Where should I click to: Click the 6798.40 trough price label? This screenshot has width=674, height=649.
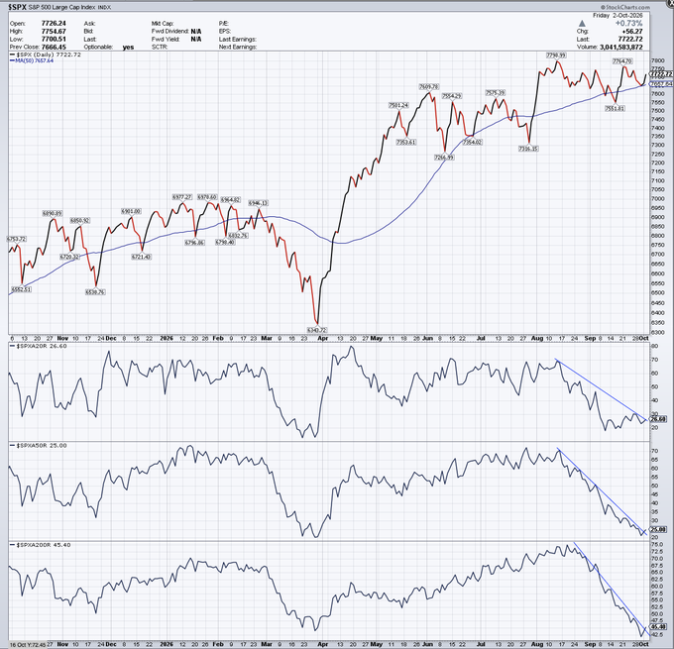(x=225, y=243)
